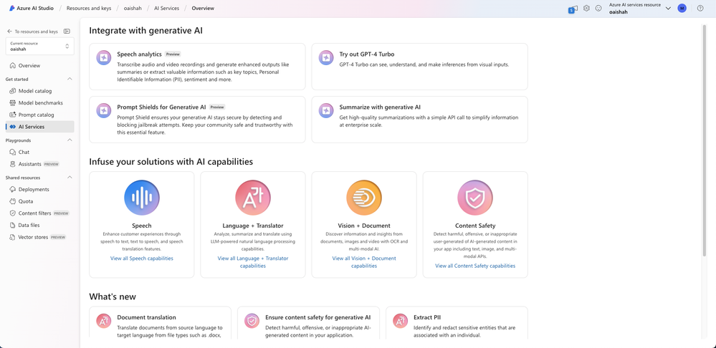
Task: Click the Summarize with generative AI icon
Action: (326, 111)
